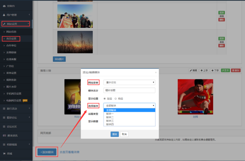Viewport: 245px width, 161px height.
Task: Click the 控制台 dashboard icon in sidebar
Action: pyautogui.click(x=3, y=6)
